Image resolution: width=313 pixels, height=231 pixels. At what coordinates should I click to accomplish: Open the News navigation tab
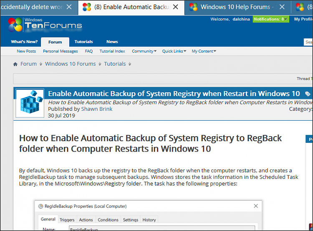point(112,42)
